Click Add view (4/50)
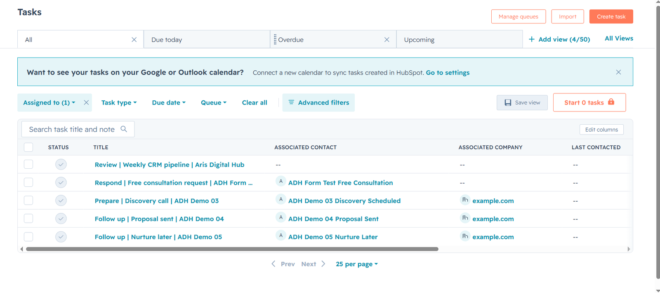The image size is (660, 293). pyautogui.click(x=559, y=39)
